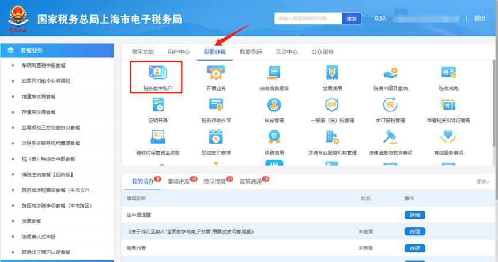Screen dimensions: 498x262
Task: Open 增值税抵扣凭证管理 icon
Action: 448,105
